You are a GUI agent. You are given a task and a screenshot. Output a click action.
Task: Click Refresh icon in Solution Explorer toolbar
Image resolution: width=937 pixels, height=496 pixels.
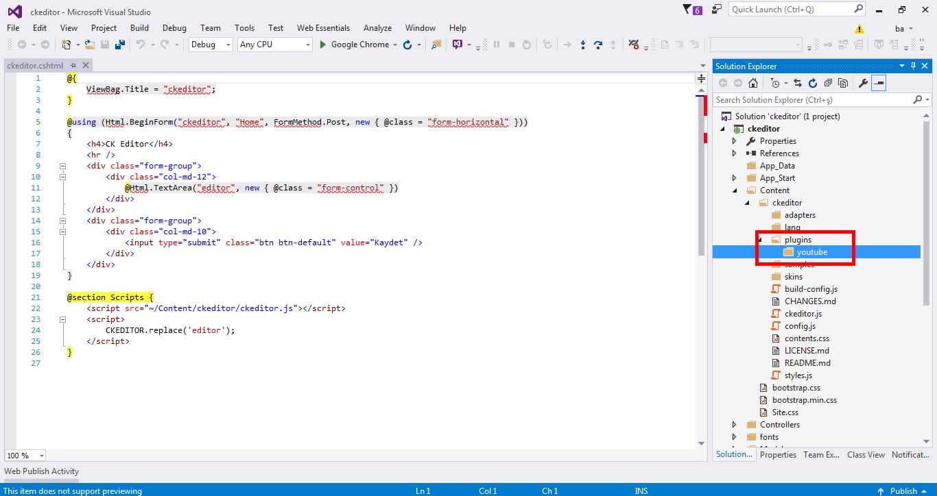pos(813,83)
